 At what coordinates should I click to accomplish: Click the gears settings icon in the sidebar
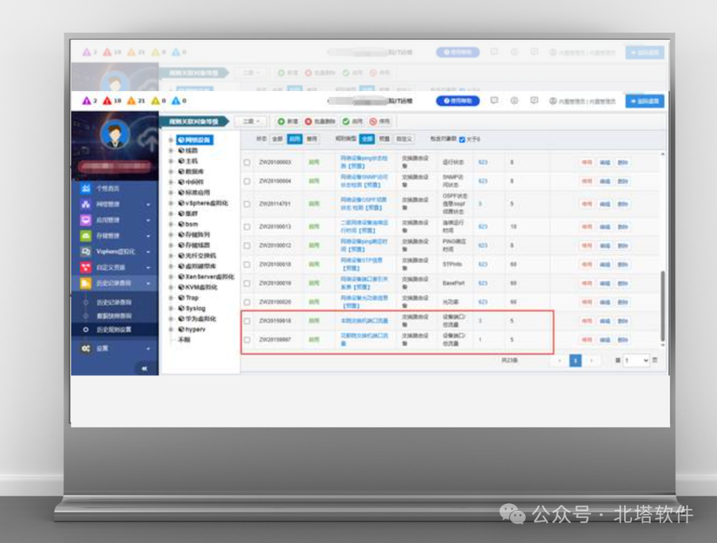point(86,348)
